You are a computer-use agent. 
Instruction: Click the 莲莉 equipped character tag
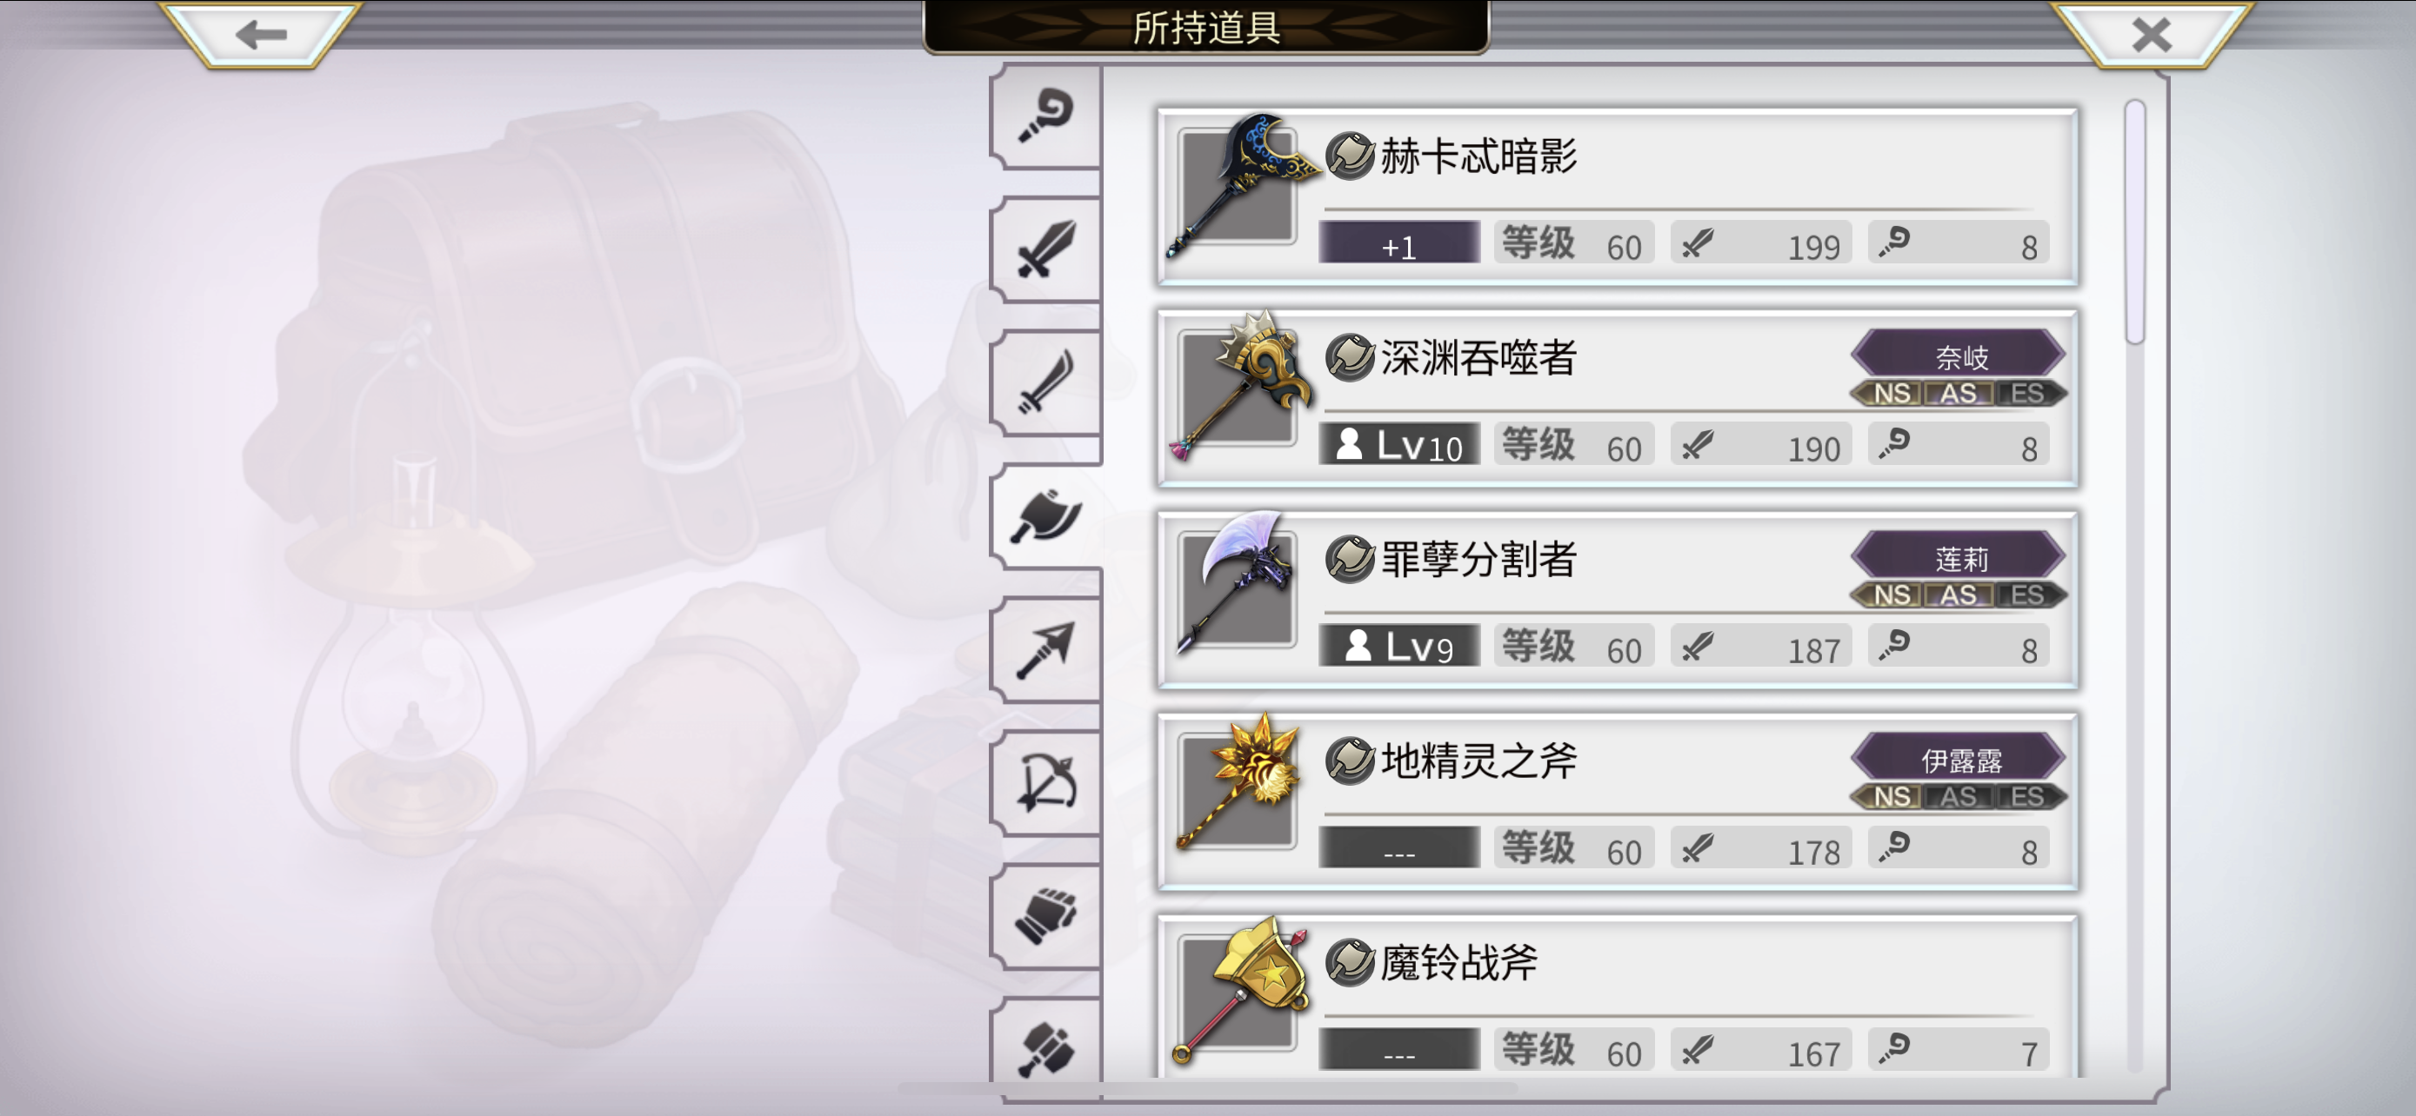[x=1959, y=557]
